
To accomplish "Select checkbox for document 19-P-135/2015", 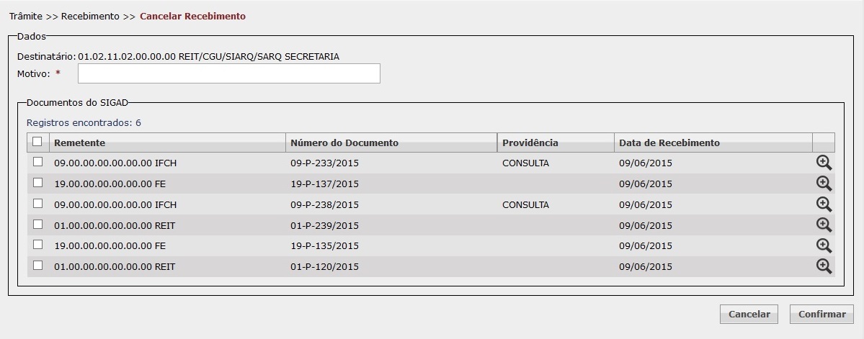I will 37,244.
